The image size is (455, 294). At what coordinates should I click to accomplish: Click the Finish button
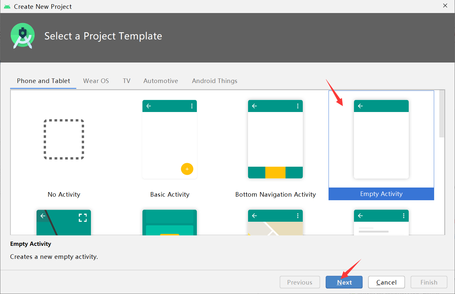[429, 282]
